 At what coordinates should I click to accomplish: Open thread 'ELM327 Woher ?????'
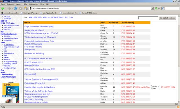point(33,62)
